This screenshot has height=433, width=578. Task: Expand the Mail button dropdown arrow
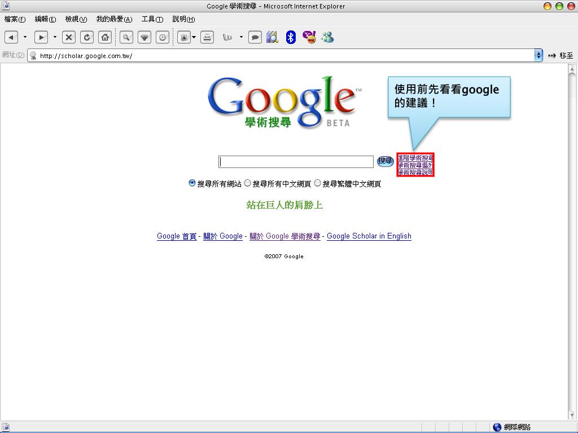click(x=194, y=37)
